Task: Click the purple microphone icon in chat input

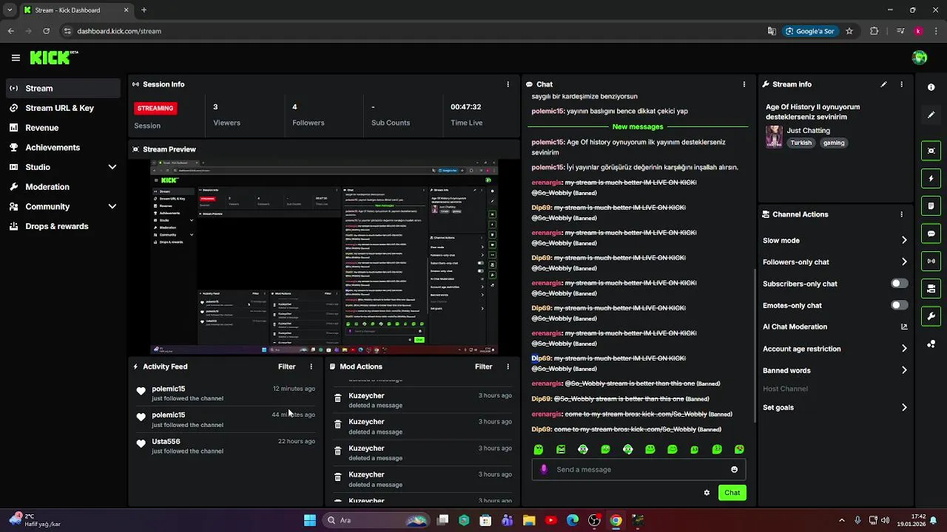Action: click(x=545, y=469)
